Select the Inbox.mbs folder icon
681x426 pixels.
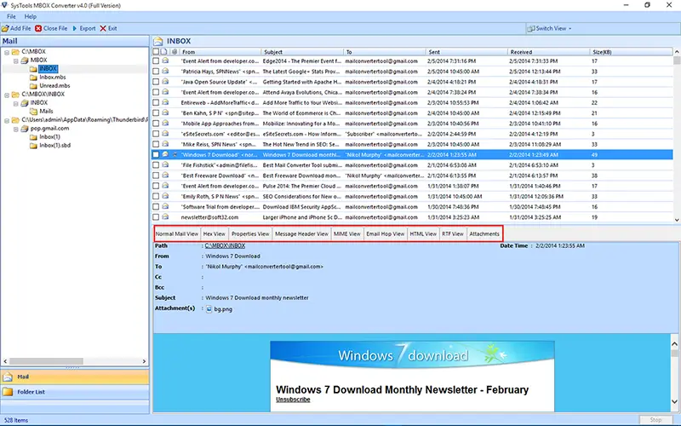(33, 78)
